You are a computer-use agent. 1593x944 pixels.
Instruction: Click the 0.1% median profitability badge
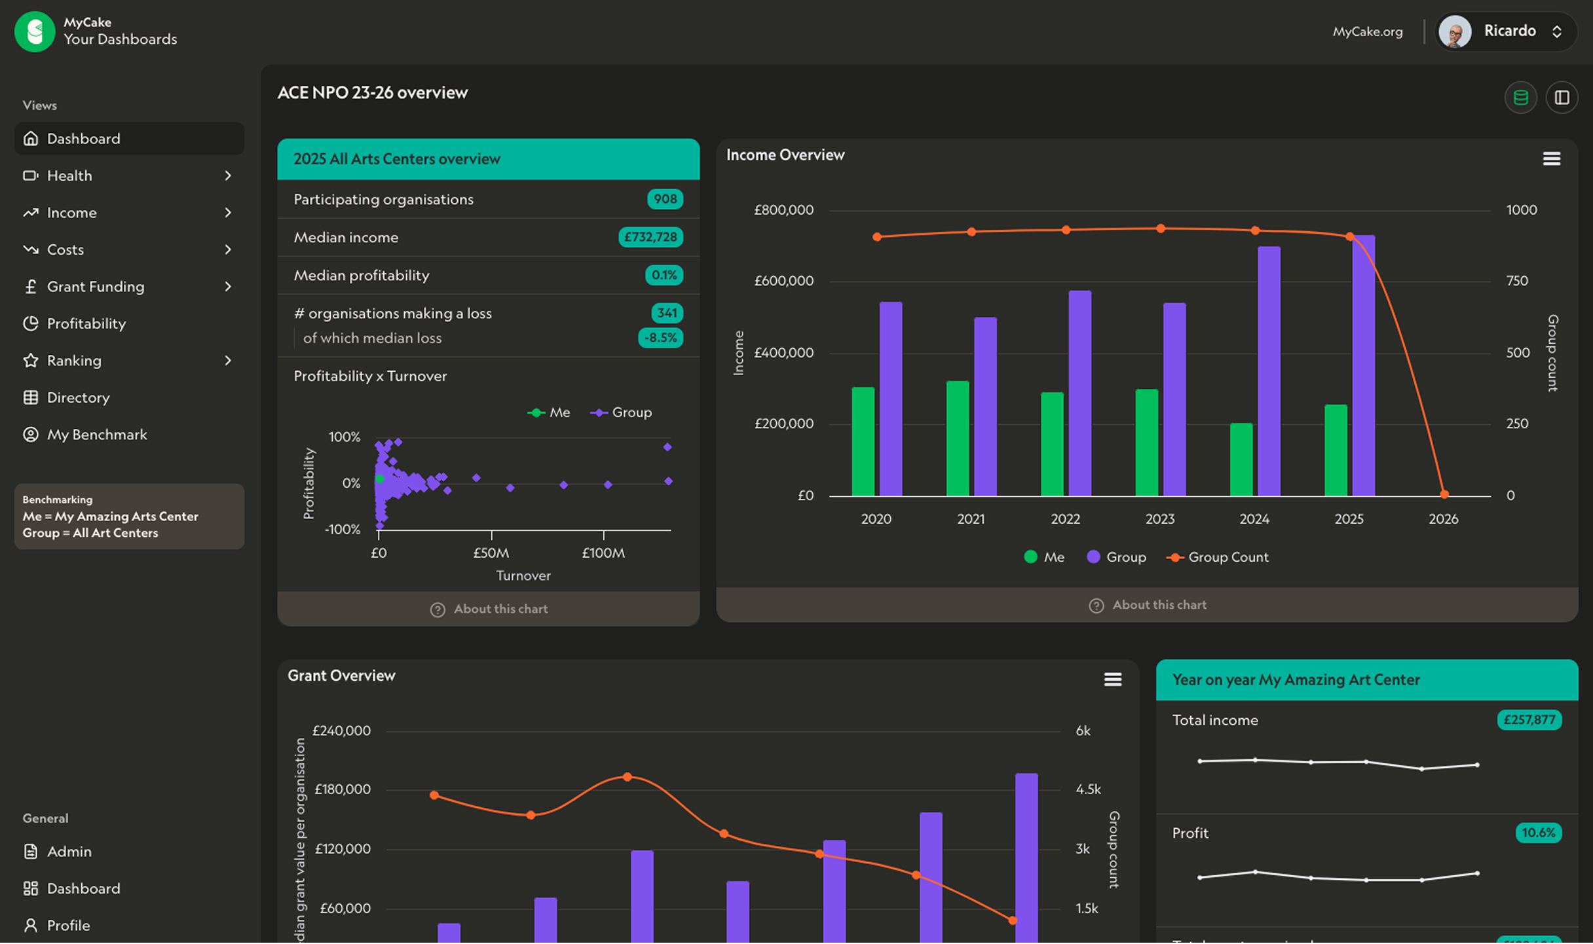[x=664, y=275]
